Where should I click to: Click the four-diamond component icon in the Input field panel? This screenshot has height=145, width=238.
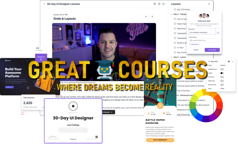[x=229, y=61]
